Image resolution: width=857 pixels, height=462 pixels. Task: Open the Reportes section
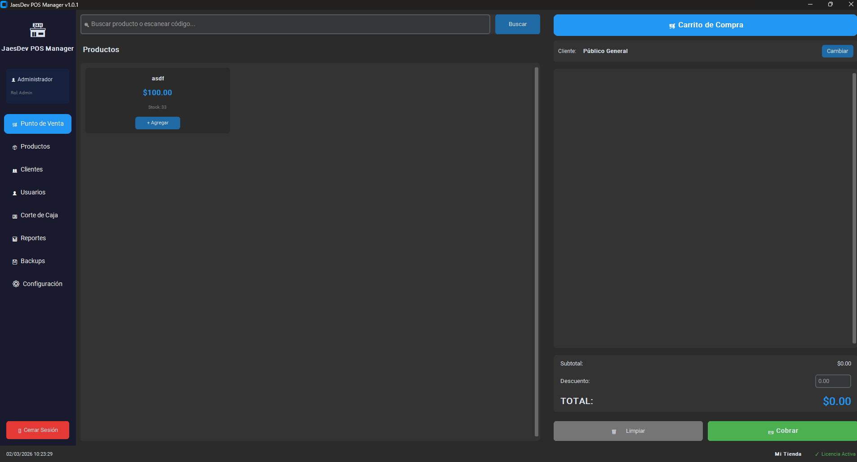click(x=38, y=238)
